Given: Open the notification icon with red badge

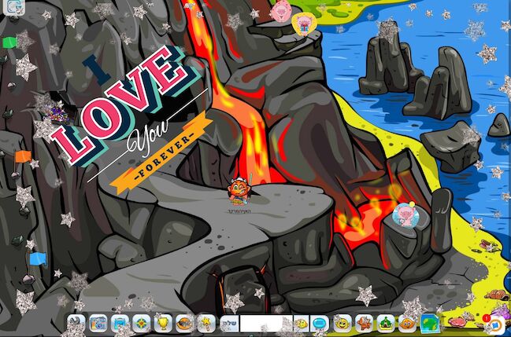Looking at the screenshot, I should (x=494, y=324).
